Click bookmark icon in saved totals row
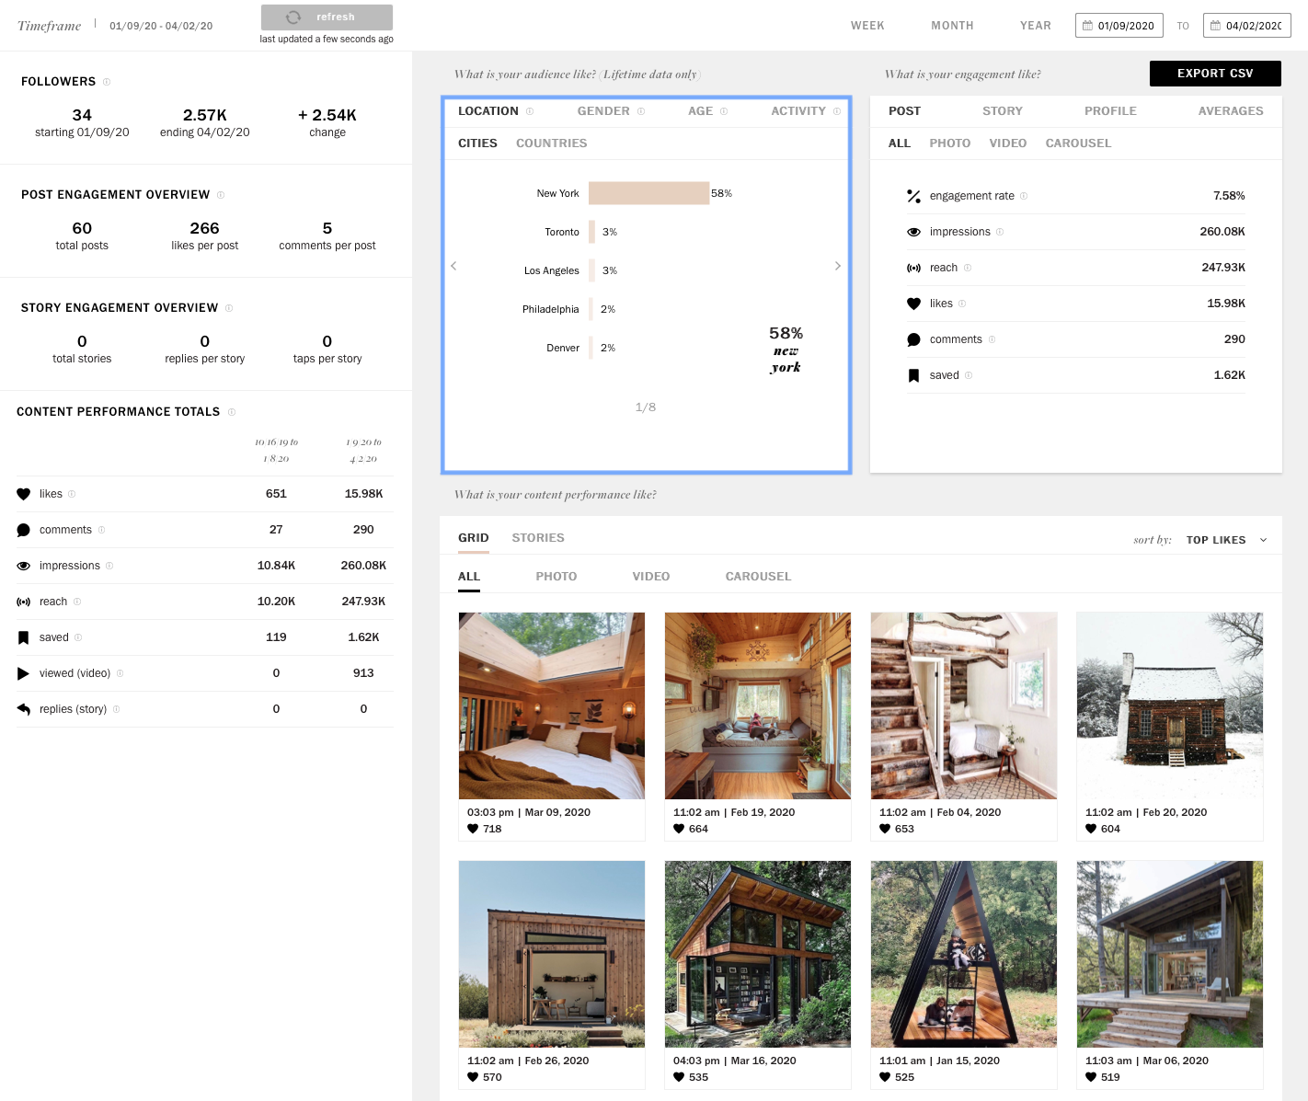The width and height of the screenshot is (1308, 1101). [x=24, y=637]
